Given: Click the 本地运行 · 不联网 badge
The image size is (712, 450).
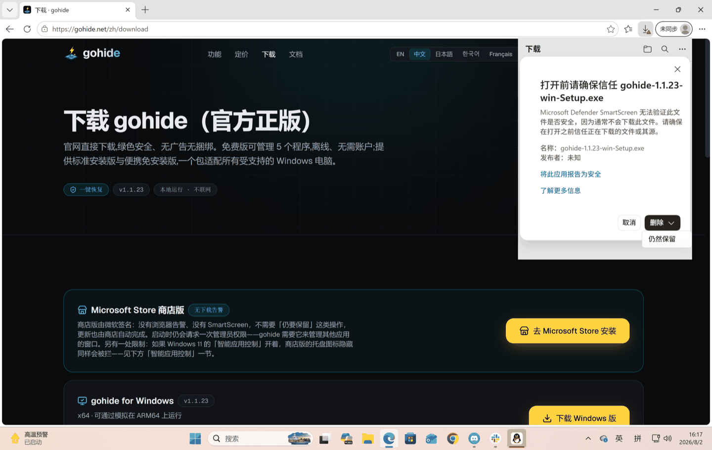Looking at the screenshot, I should [185, 189].
